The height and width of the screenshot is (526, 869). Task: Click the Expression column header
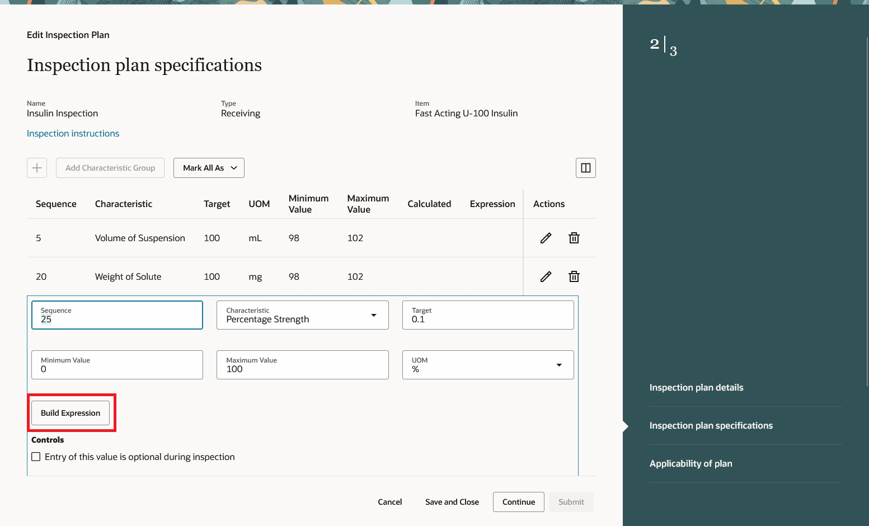click(492, 204)
